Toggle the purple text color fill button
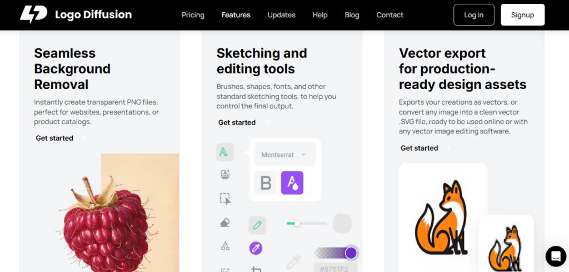Image resolution: width=569 pixels, height=272 pixels. (x=292, y=182)
